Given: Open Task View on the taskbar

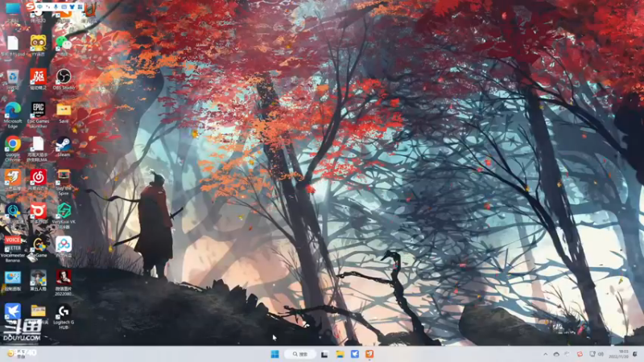Looking at the screenshot, I should click(x=324, y=354).
